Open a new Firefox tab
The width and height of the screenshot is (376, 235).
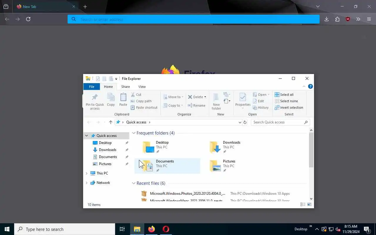click(x=85, y=6)
